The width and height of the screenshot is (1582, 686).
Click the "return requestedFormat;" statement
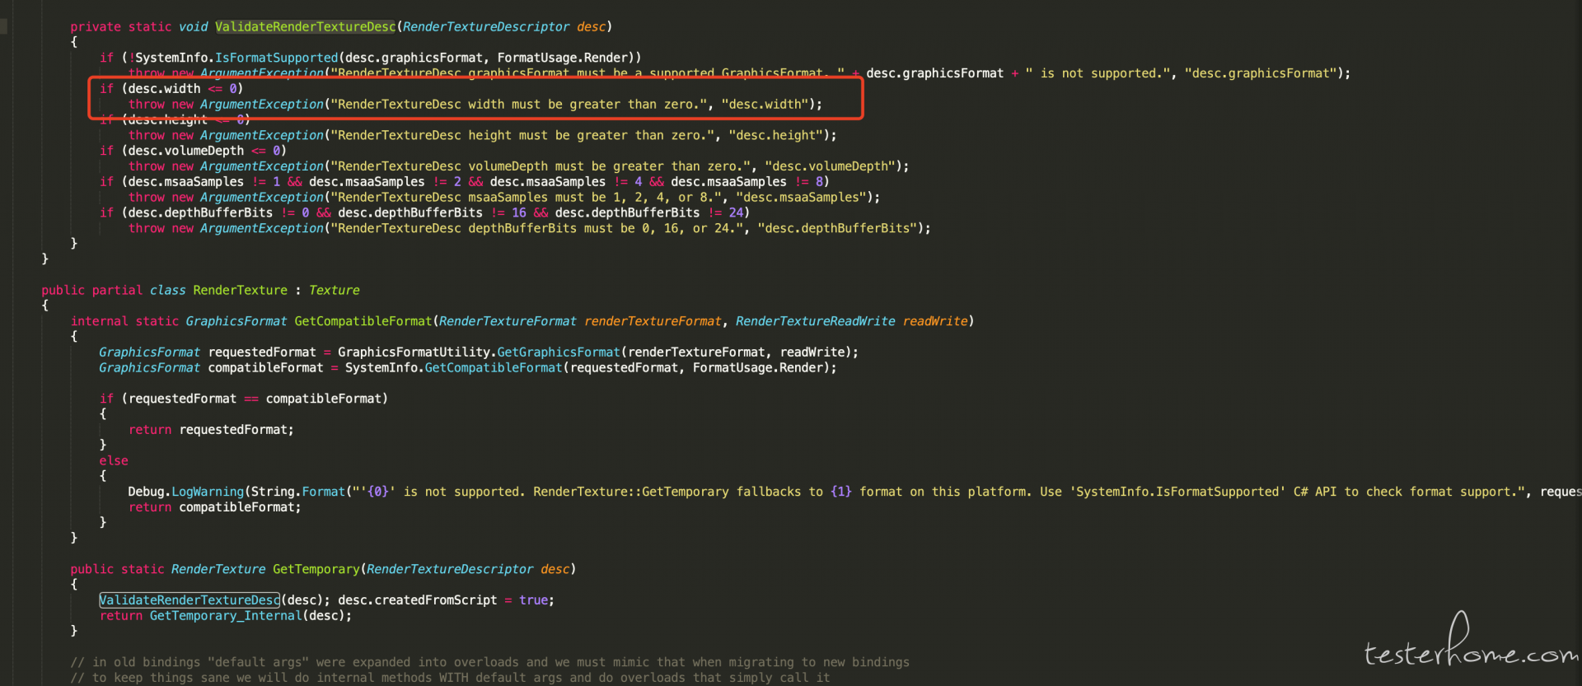click(x=211, y=430)
